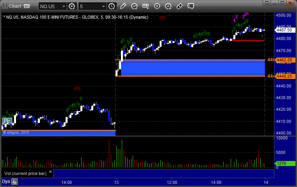Screen dimensions: 297x187
Task: Open the comment bubble icon
Action: pos(191,6)
